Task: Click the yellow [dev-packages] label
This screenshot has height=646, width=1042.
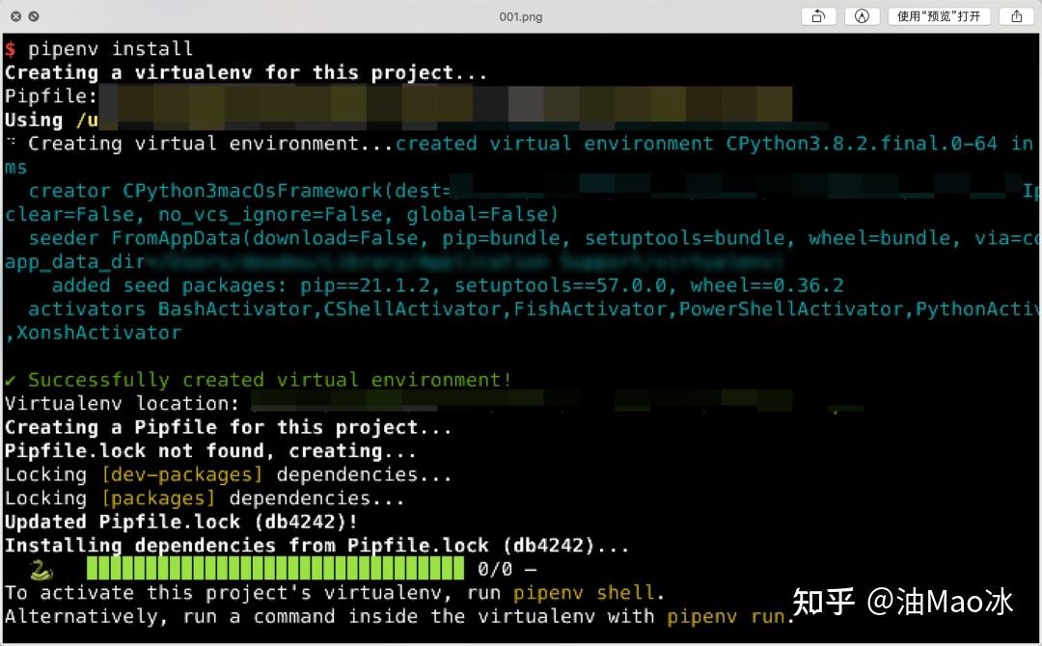Action: [182, 473]
